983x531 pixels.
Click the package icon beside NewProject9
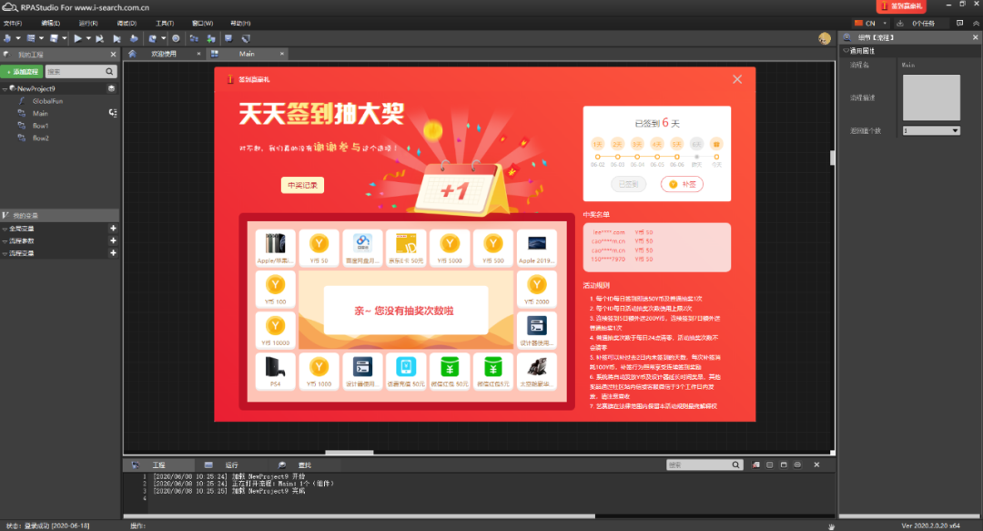(x=111, y=88)
